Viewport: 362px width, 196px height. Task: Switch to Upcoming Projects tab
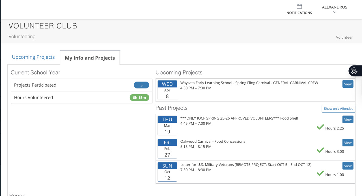33,57
